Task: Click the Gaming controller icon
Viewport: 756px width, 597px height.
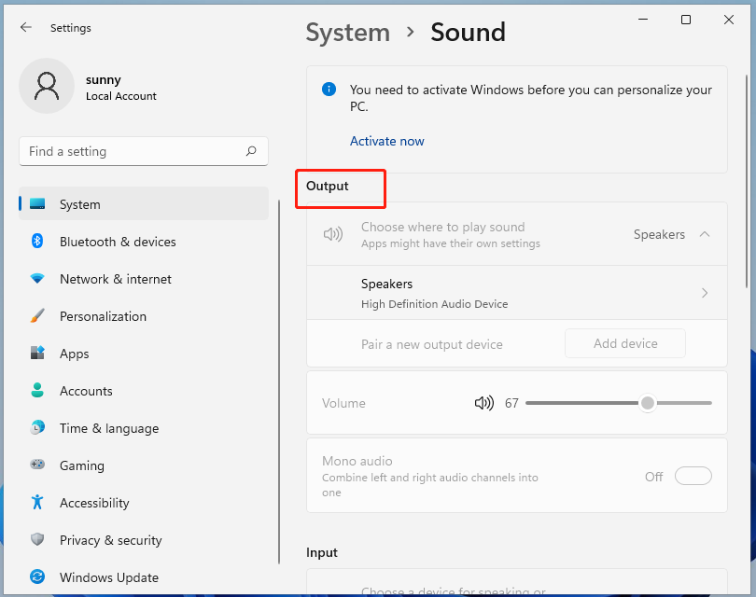Action: click(x=37, y=465)
